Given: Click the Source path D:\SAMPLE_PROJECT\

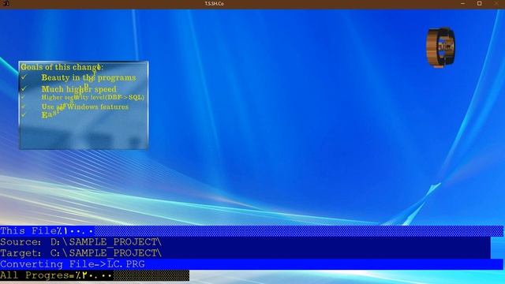Looking at the screenshot, I should tap(106, 242).
